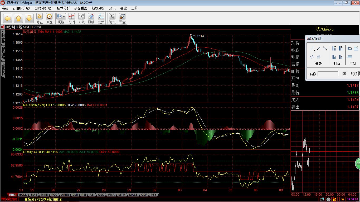Open the 期权分析 menu
This screenshot has width=360, height=202.
pos(98,8)
